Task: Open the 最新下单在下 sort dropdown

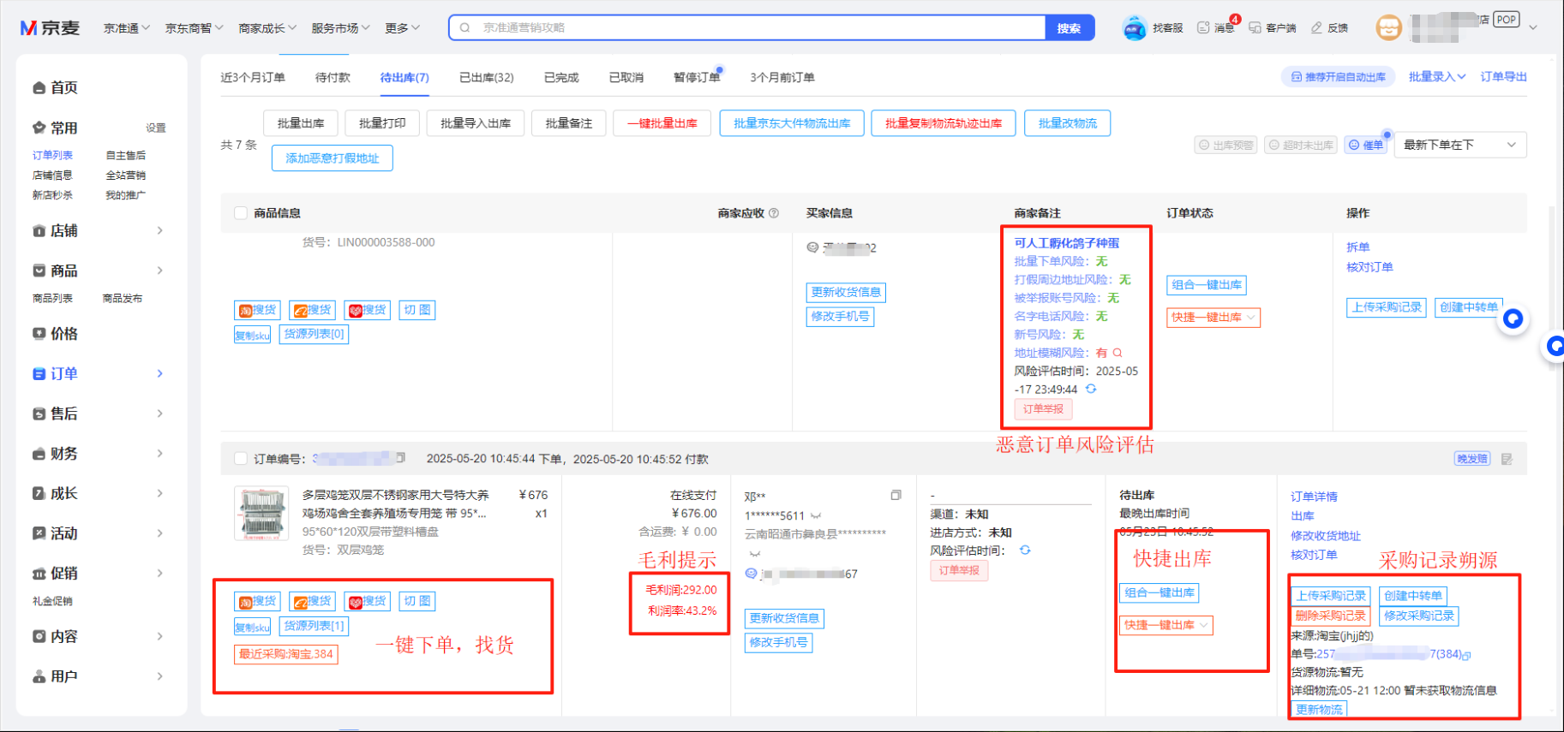Action: click(x=1460, y=145)
